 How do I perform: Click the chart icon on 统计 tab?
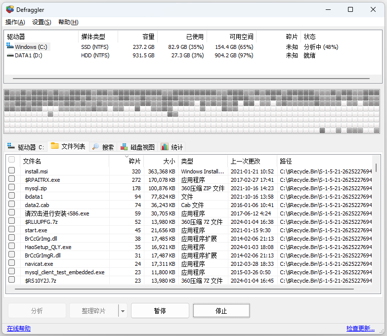tap(165, 147)
